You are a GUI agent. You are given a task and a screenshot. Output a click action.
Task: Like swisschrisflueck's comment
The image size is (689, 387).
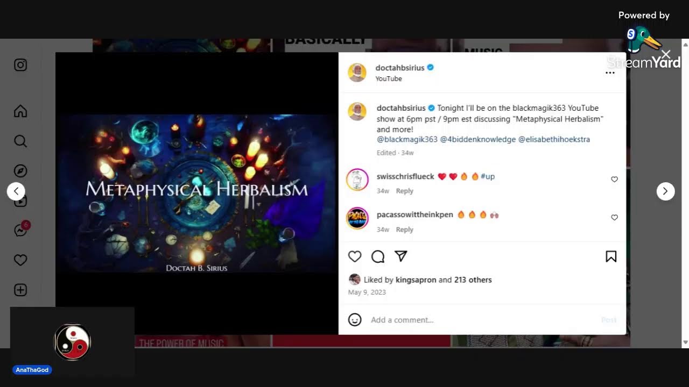coord(614,180)
